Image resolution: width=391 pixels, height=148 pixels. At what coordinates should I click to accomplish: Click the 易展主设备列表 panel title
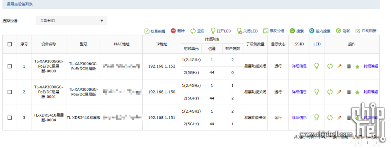click(20, 4)
